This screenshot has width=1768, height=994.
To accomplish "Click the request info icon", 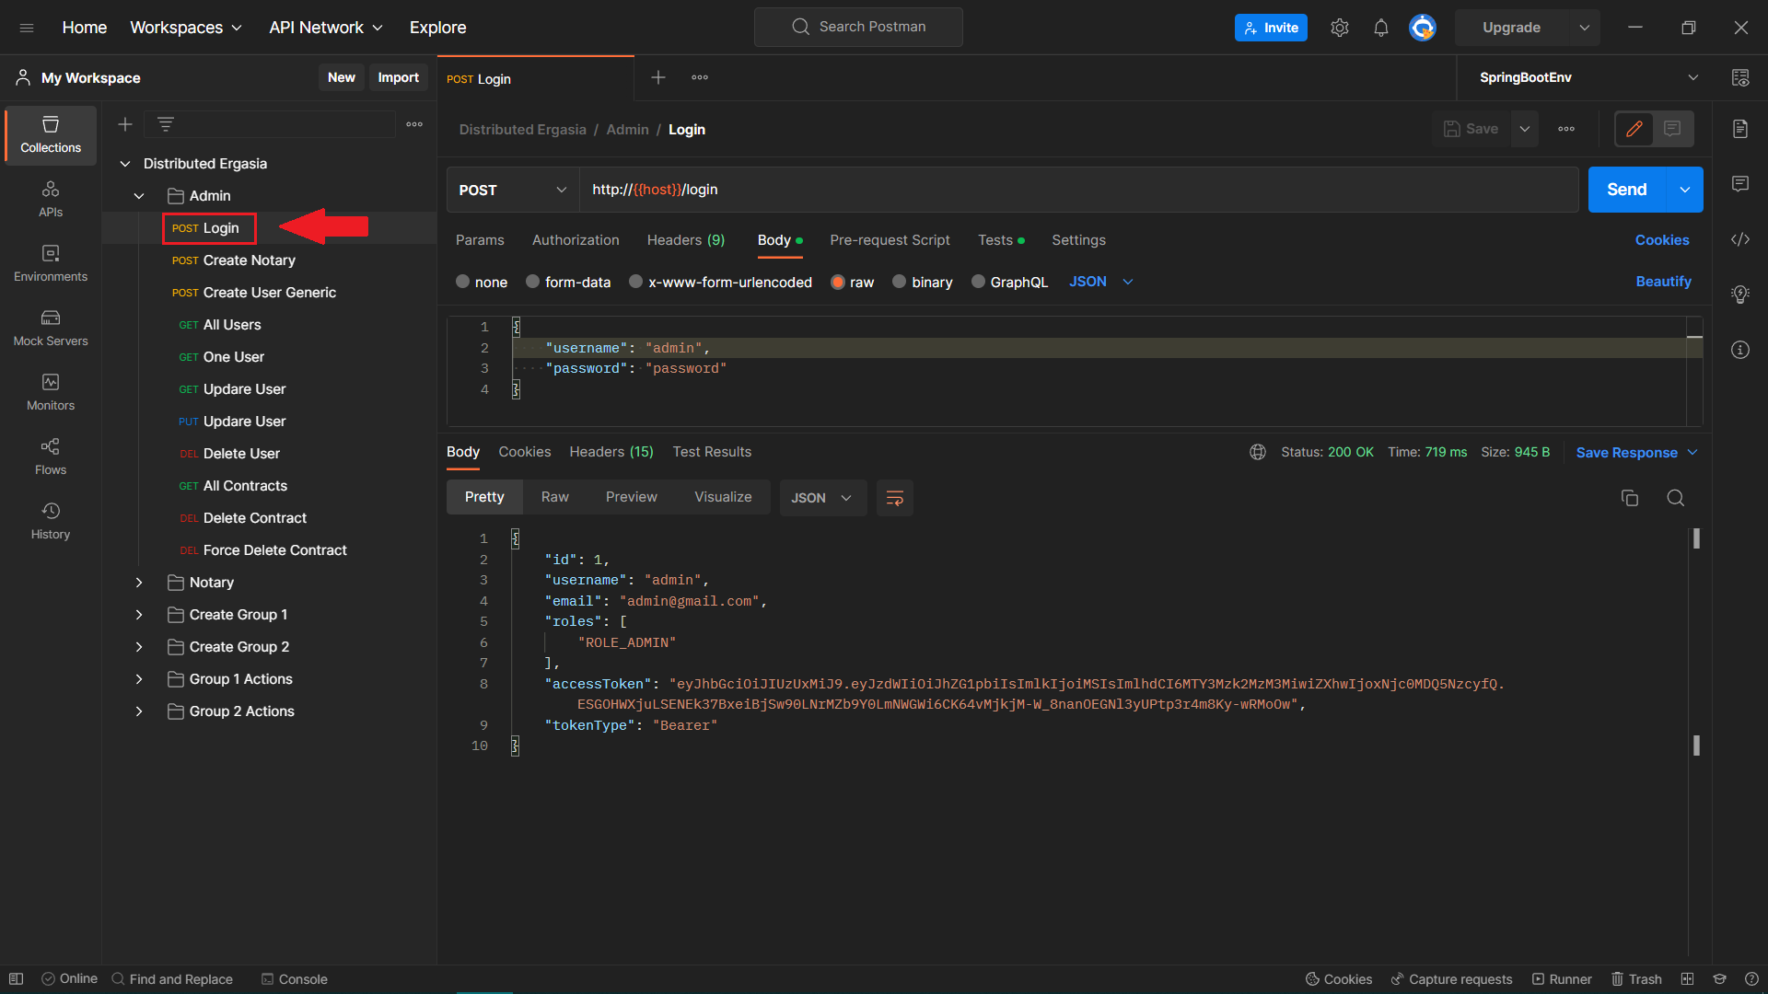I will [x=1740, y=350].
